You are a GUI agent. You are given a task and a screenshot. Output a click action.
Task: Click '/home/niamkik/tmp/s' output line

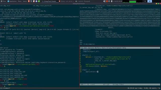coord(8,83)
